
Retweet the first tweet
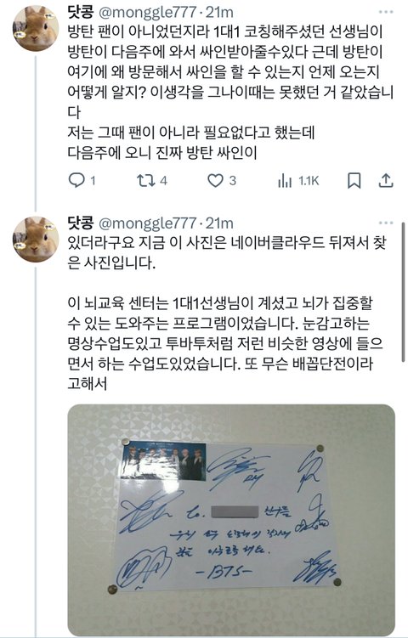coord(145,180)
